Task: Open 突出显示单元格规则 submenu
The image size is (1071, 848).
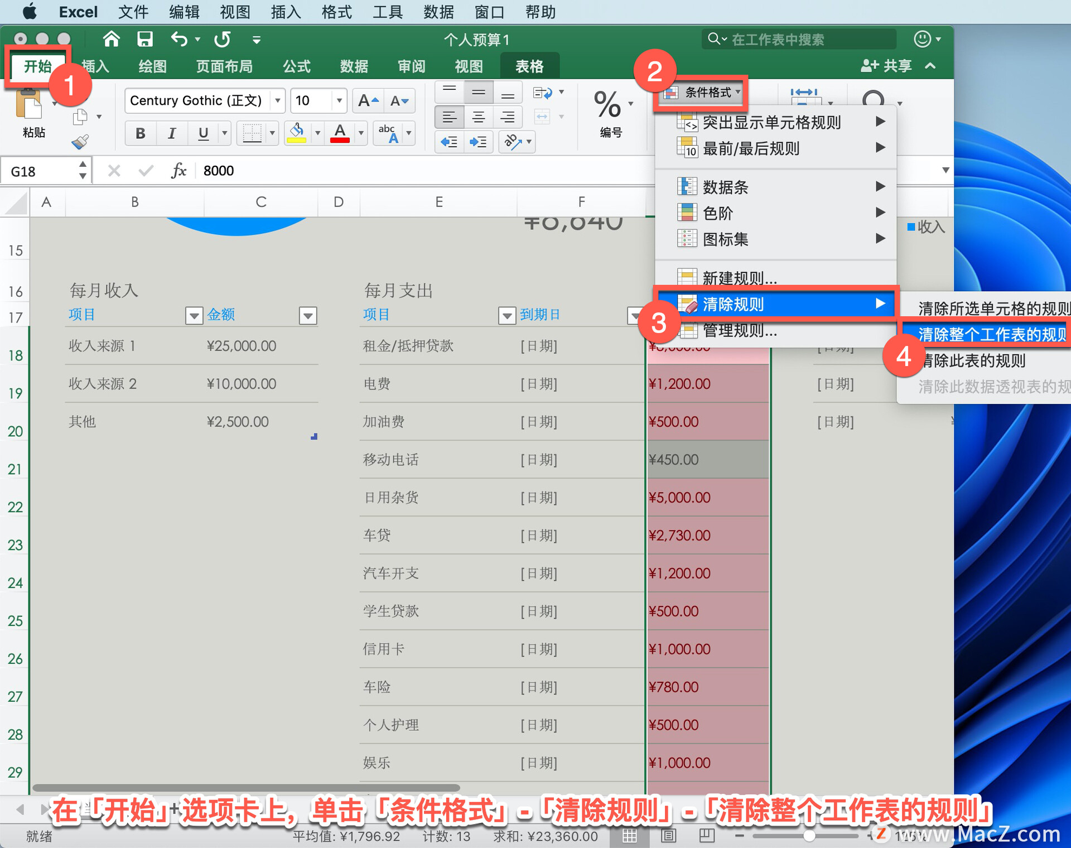Action: [776, 122]
